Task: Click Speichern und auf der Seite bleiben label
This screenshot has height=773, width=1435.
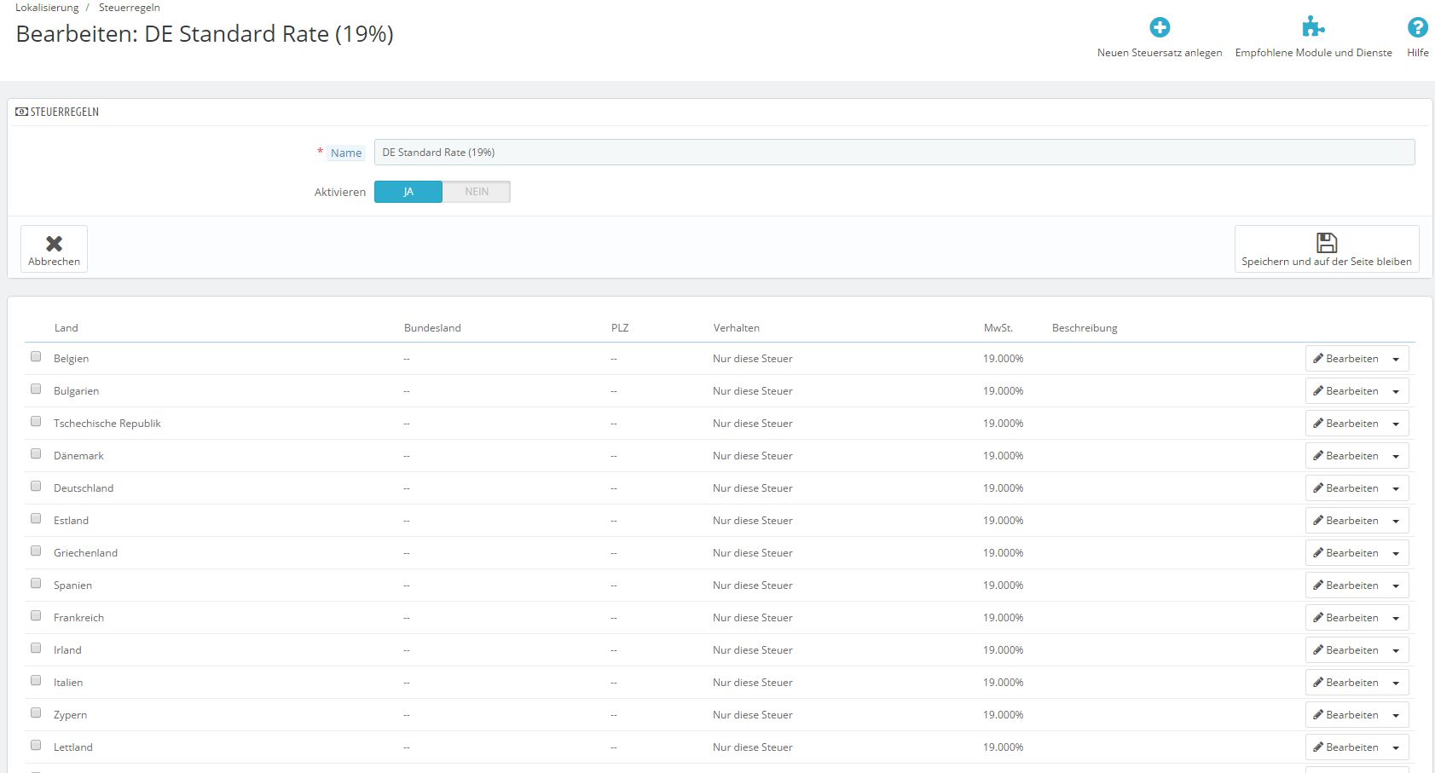Action: 1327,262
